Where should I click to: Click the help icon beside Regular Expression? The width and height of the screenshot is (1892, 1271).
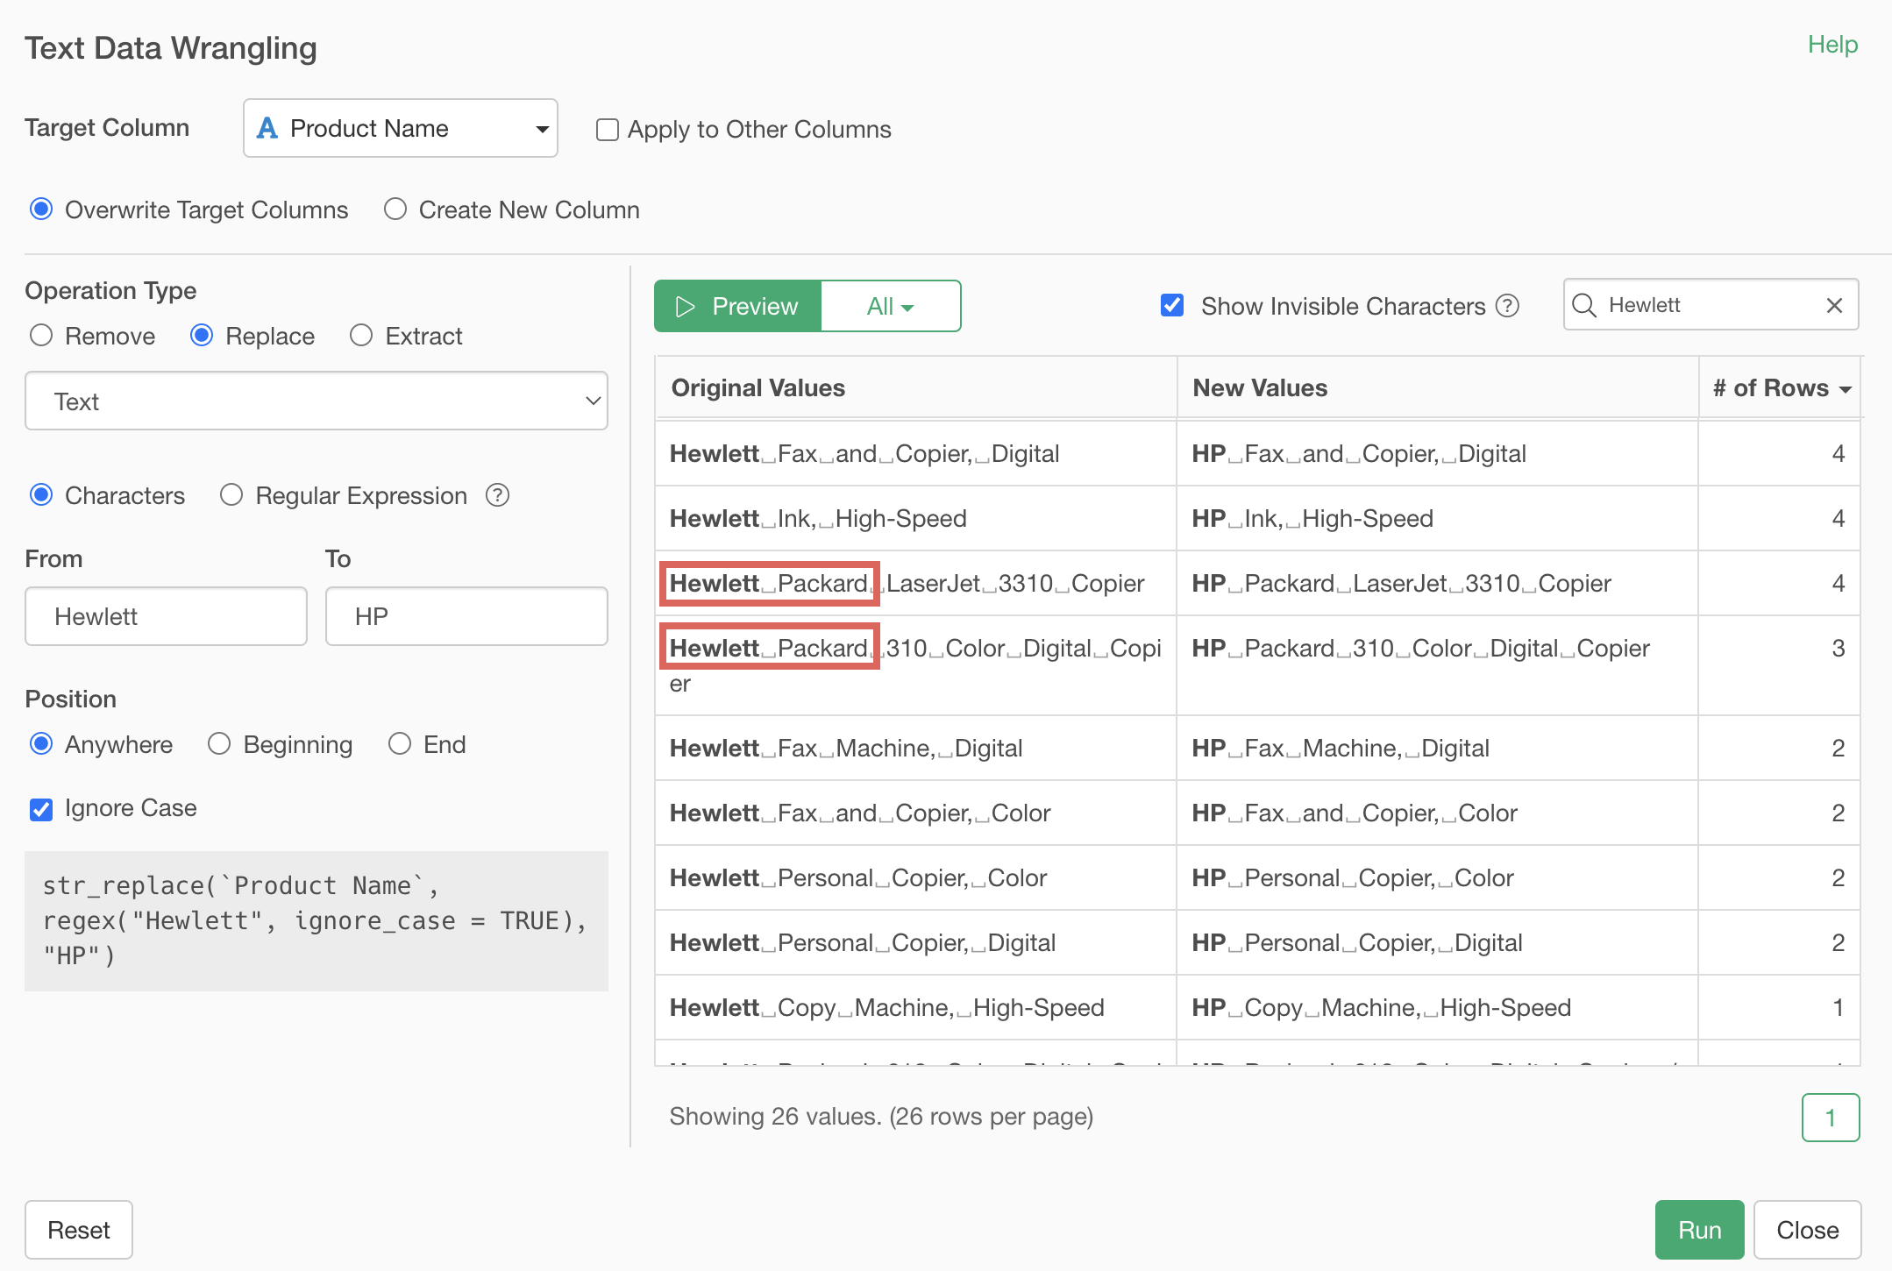497,495
